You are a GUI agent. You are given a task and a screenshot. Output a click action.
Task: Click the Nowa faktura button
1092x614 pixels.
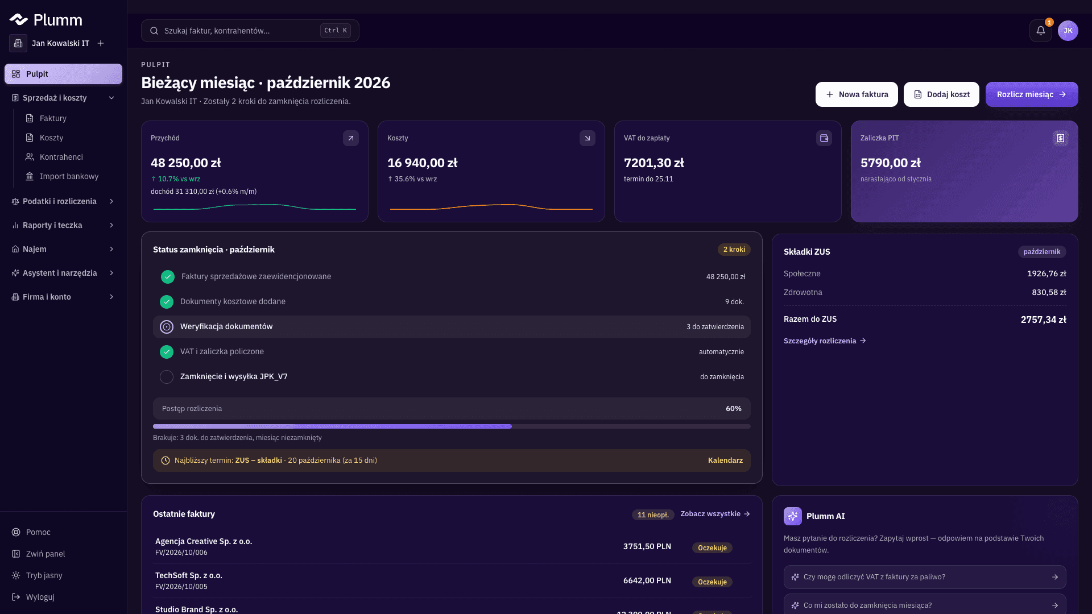857,94
